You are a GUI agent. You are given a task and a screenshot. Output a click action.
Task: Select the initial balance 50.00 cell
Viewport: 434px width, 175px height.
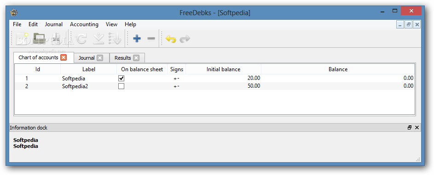pos(223,86)
